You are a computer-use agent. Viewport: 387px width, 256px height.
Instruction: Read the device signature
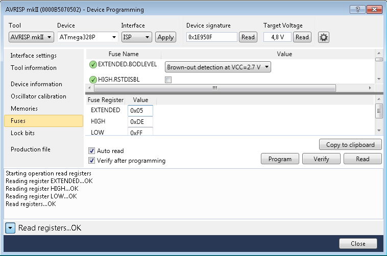[x=248, y=37]
